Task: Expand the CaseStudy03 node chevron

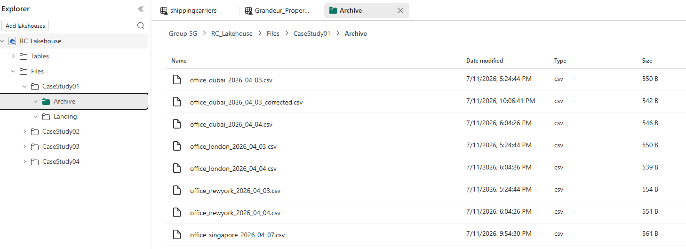Action: [24, 146]
